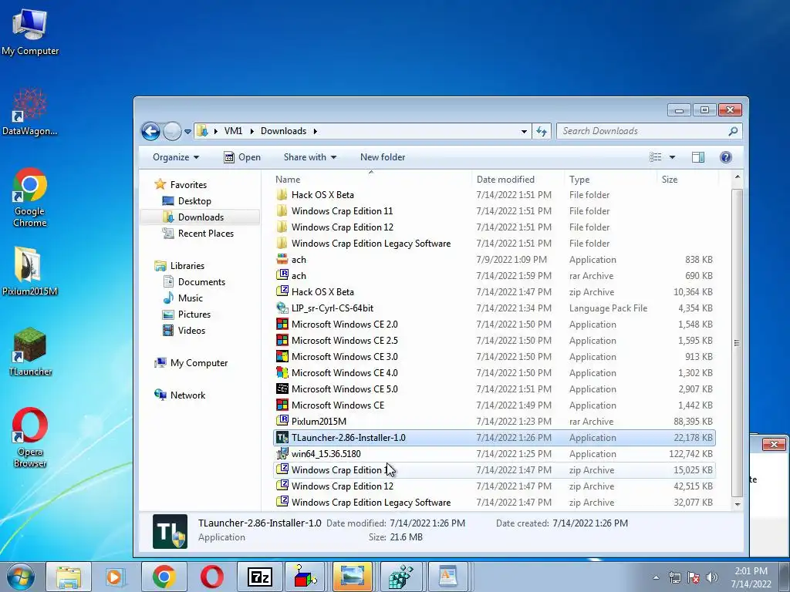The width and height of the screenshot is (790, 592).
Task: Open 7-Zip from the taskbar
Action: click(260, 577)
